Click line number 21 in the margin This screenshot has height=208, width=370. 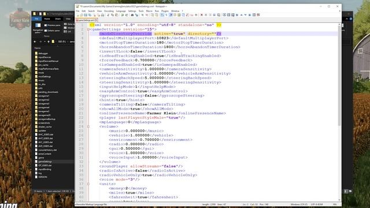click(81, 113)
